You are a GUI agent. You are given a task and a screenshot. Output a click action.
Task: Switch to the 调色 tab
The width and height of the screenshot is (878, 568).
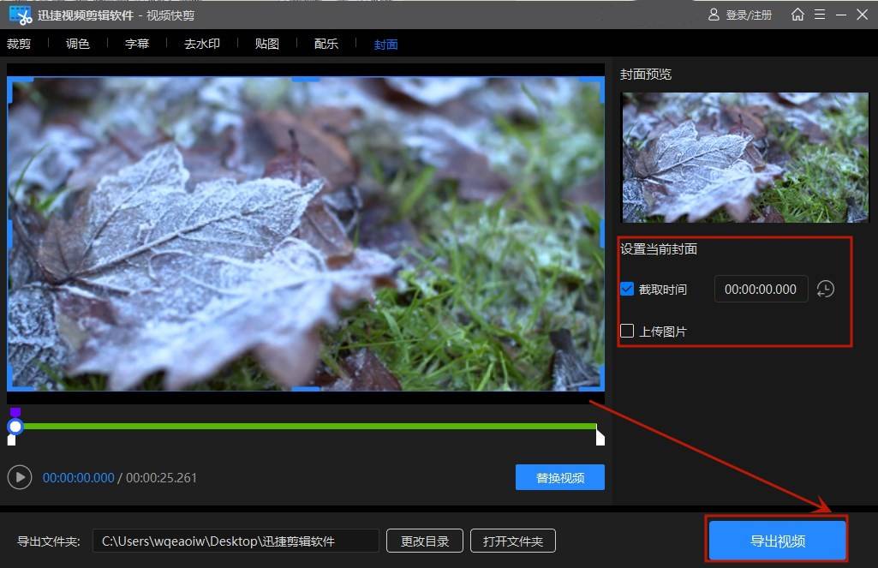point(78,44)
